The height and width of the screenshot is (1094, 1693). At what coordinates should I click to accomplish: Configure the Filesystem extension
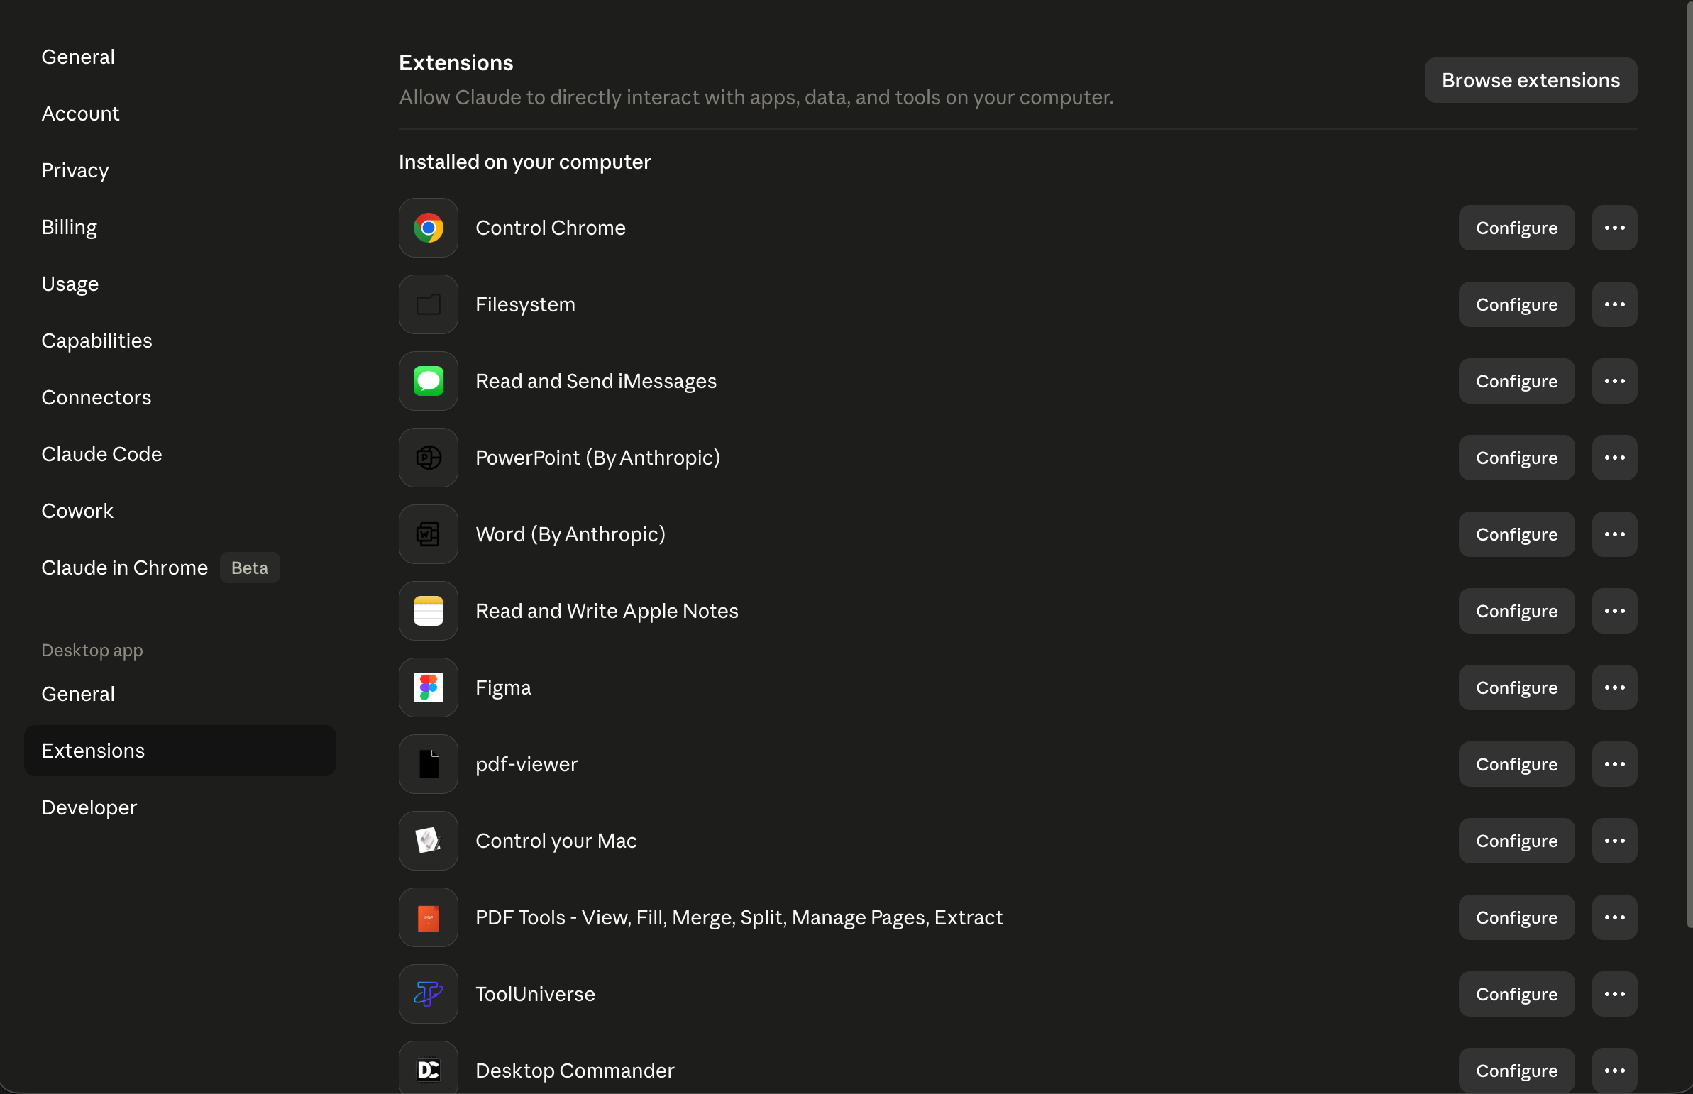click(1517, 305)
